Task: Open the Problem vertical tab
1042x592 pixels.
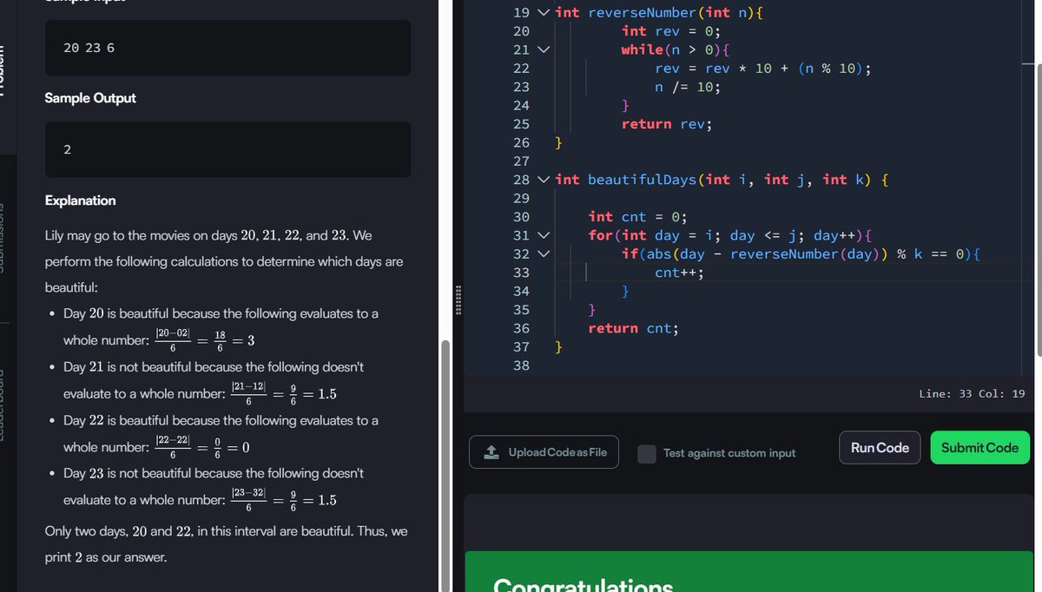Action: click(x=3, y=69)
